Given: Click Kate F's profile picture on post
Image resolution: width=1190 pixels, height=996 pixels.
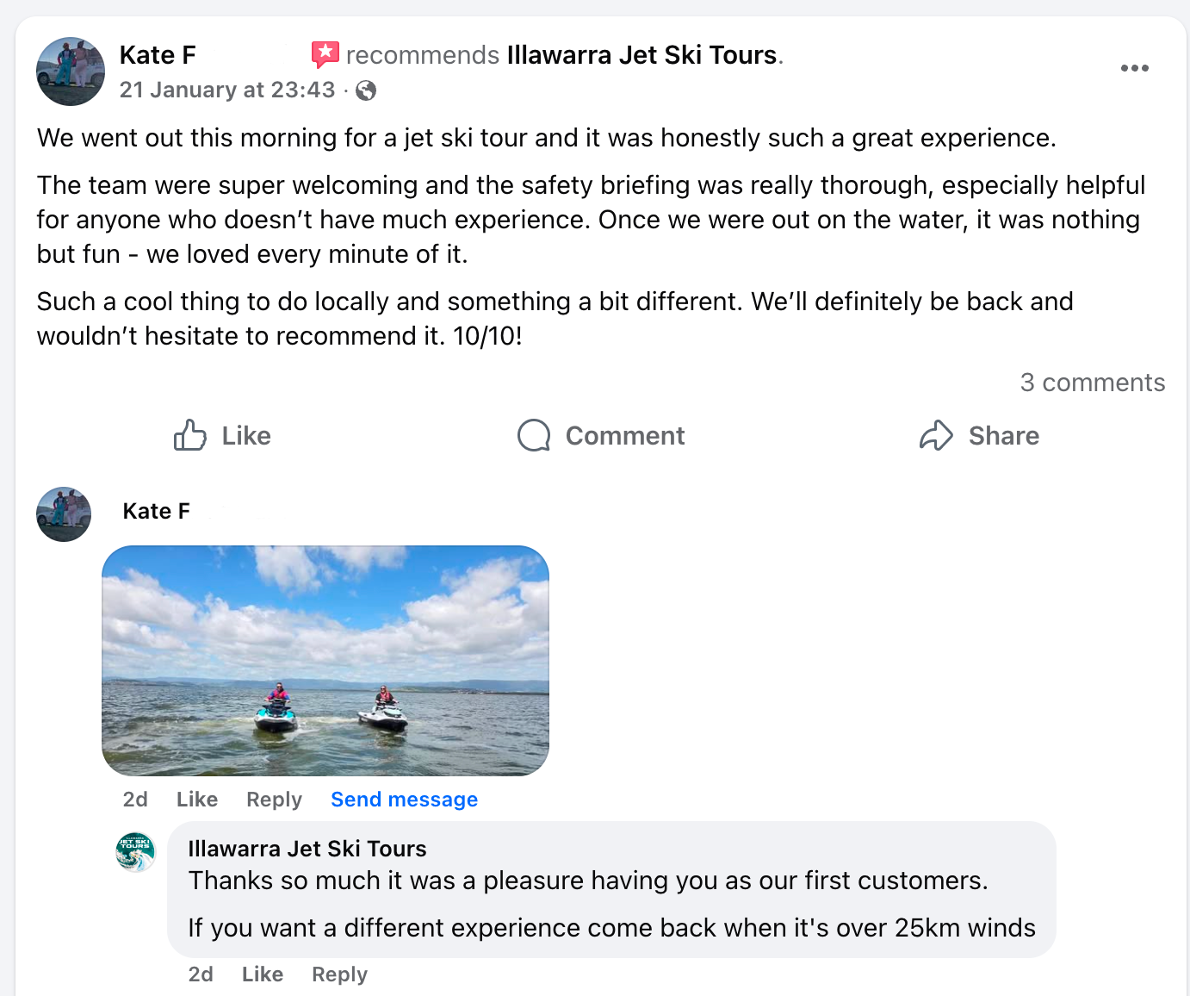Looking at the screenshot, I should (x=71, y=72).
